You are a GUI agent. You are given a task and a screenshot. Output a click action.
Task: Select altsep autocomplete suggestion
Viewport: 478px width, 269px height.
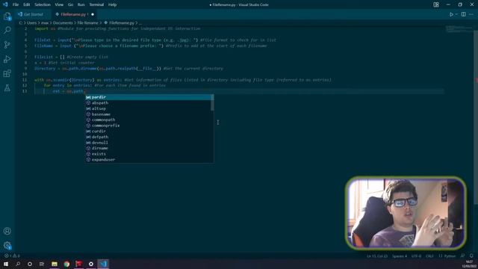click(149, 108)
